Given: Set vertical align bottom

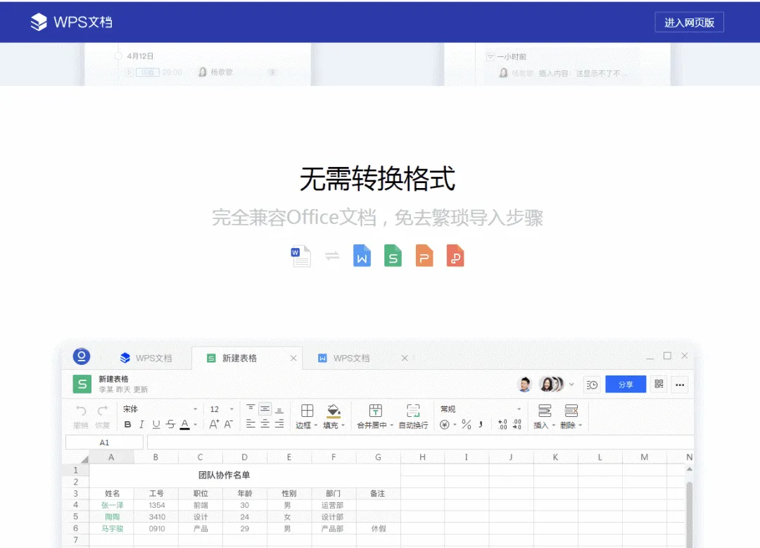Looking at the screenshot, I should [279, 409].
